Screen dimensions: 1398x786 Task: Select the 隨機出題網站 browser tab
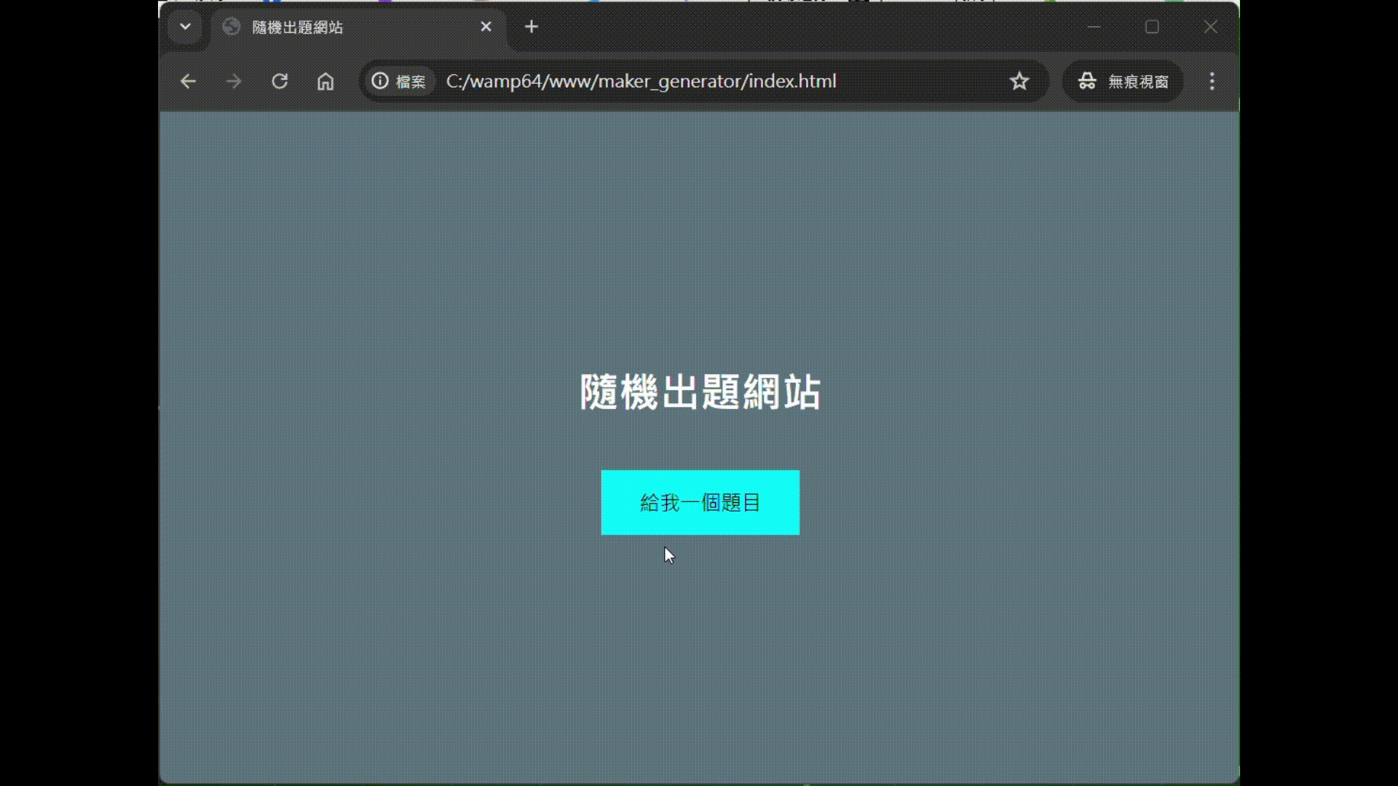click(357, 28)
